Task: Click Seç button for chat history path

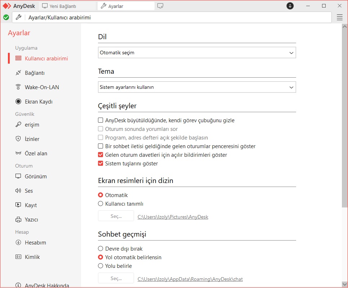Action: tap(116, 278)
